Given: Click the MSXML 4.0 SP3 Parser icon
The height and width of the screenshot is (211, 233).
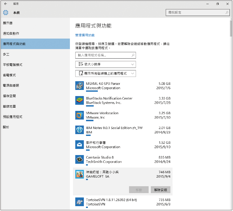Looking at the screenshot, I should [x=79, y=86].
